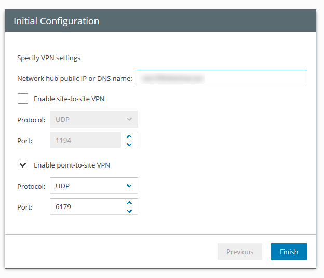Image resolution: width=324 pixels, height=278 pixels.
Task: Click the down arrow on the 1194 port
Action: [x=129, y=144]
